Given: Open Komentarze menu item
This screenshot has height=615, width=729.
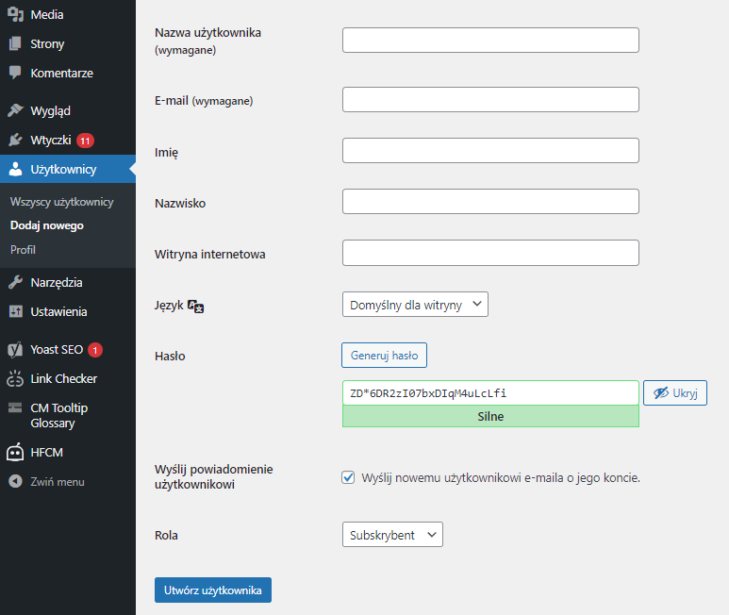Looking at the screenshot, I should pyautogui.click(x=68, y=73).
